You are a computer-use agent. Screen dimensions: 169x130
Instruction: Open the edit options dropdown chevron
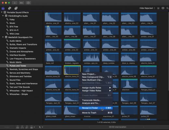(34, 127)
